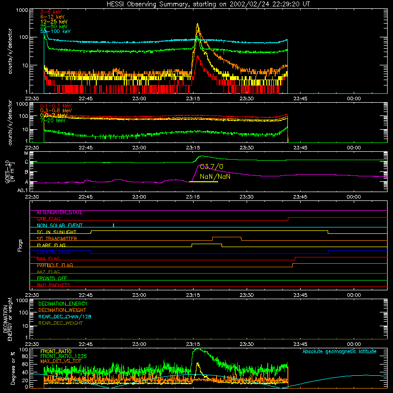
Task: Click the green 7-20 MeV legend label
Action: (53, 120)
